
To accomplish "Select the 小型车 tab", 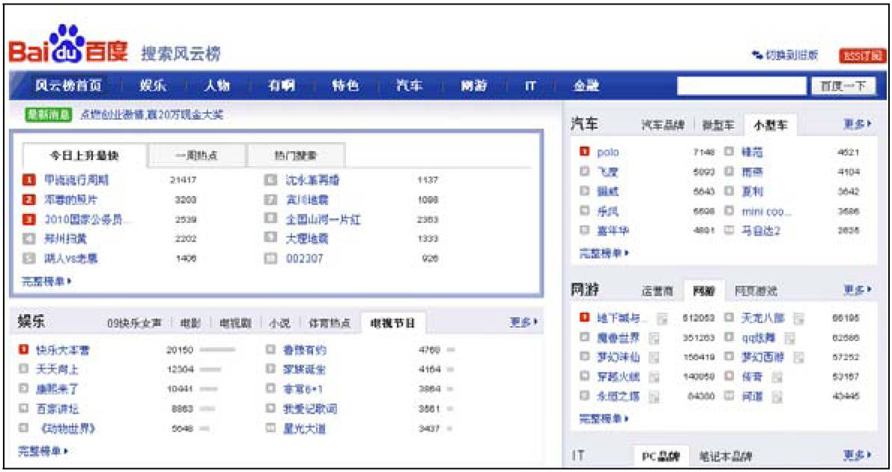I will [770, 125].
